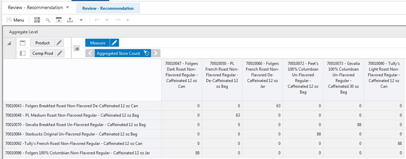Select column header 70010073 Gevalia 100% Columbian
406x159 pixels.
pos(343,80)
